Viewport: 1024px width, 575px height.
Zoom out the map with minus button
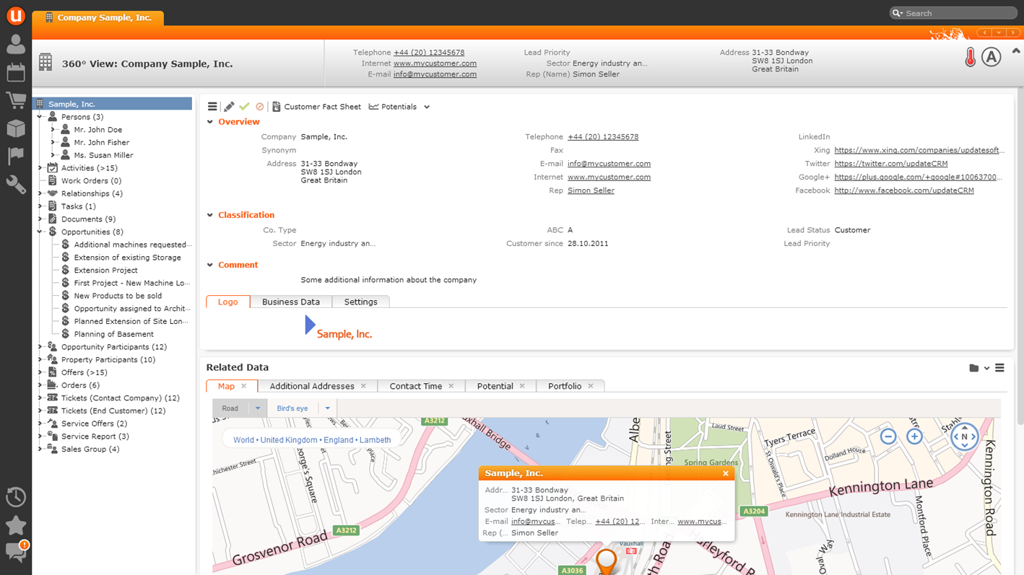point(888,436)
